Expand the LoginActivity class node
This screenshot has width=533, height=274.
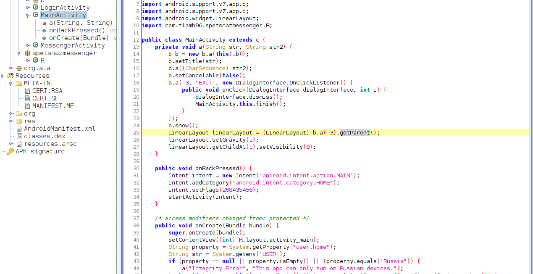point(28,8)
